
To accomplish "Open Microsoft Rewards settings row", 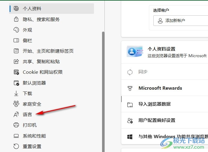I will pyautogui.click(x=164, y=88).
